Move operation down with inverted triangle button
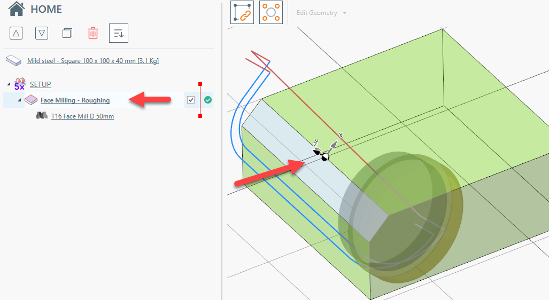 [x=42, y=33]
